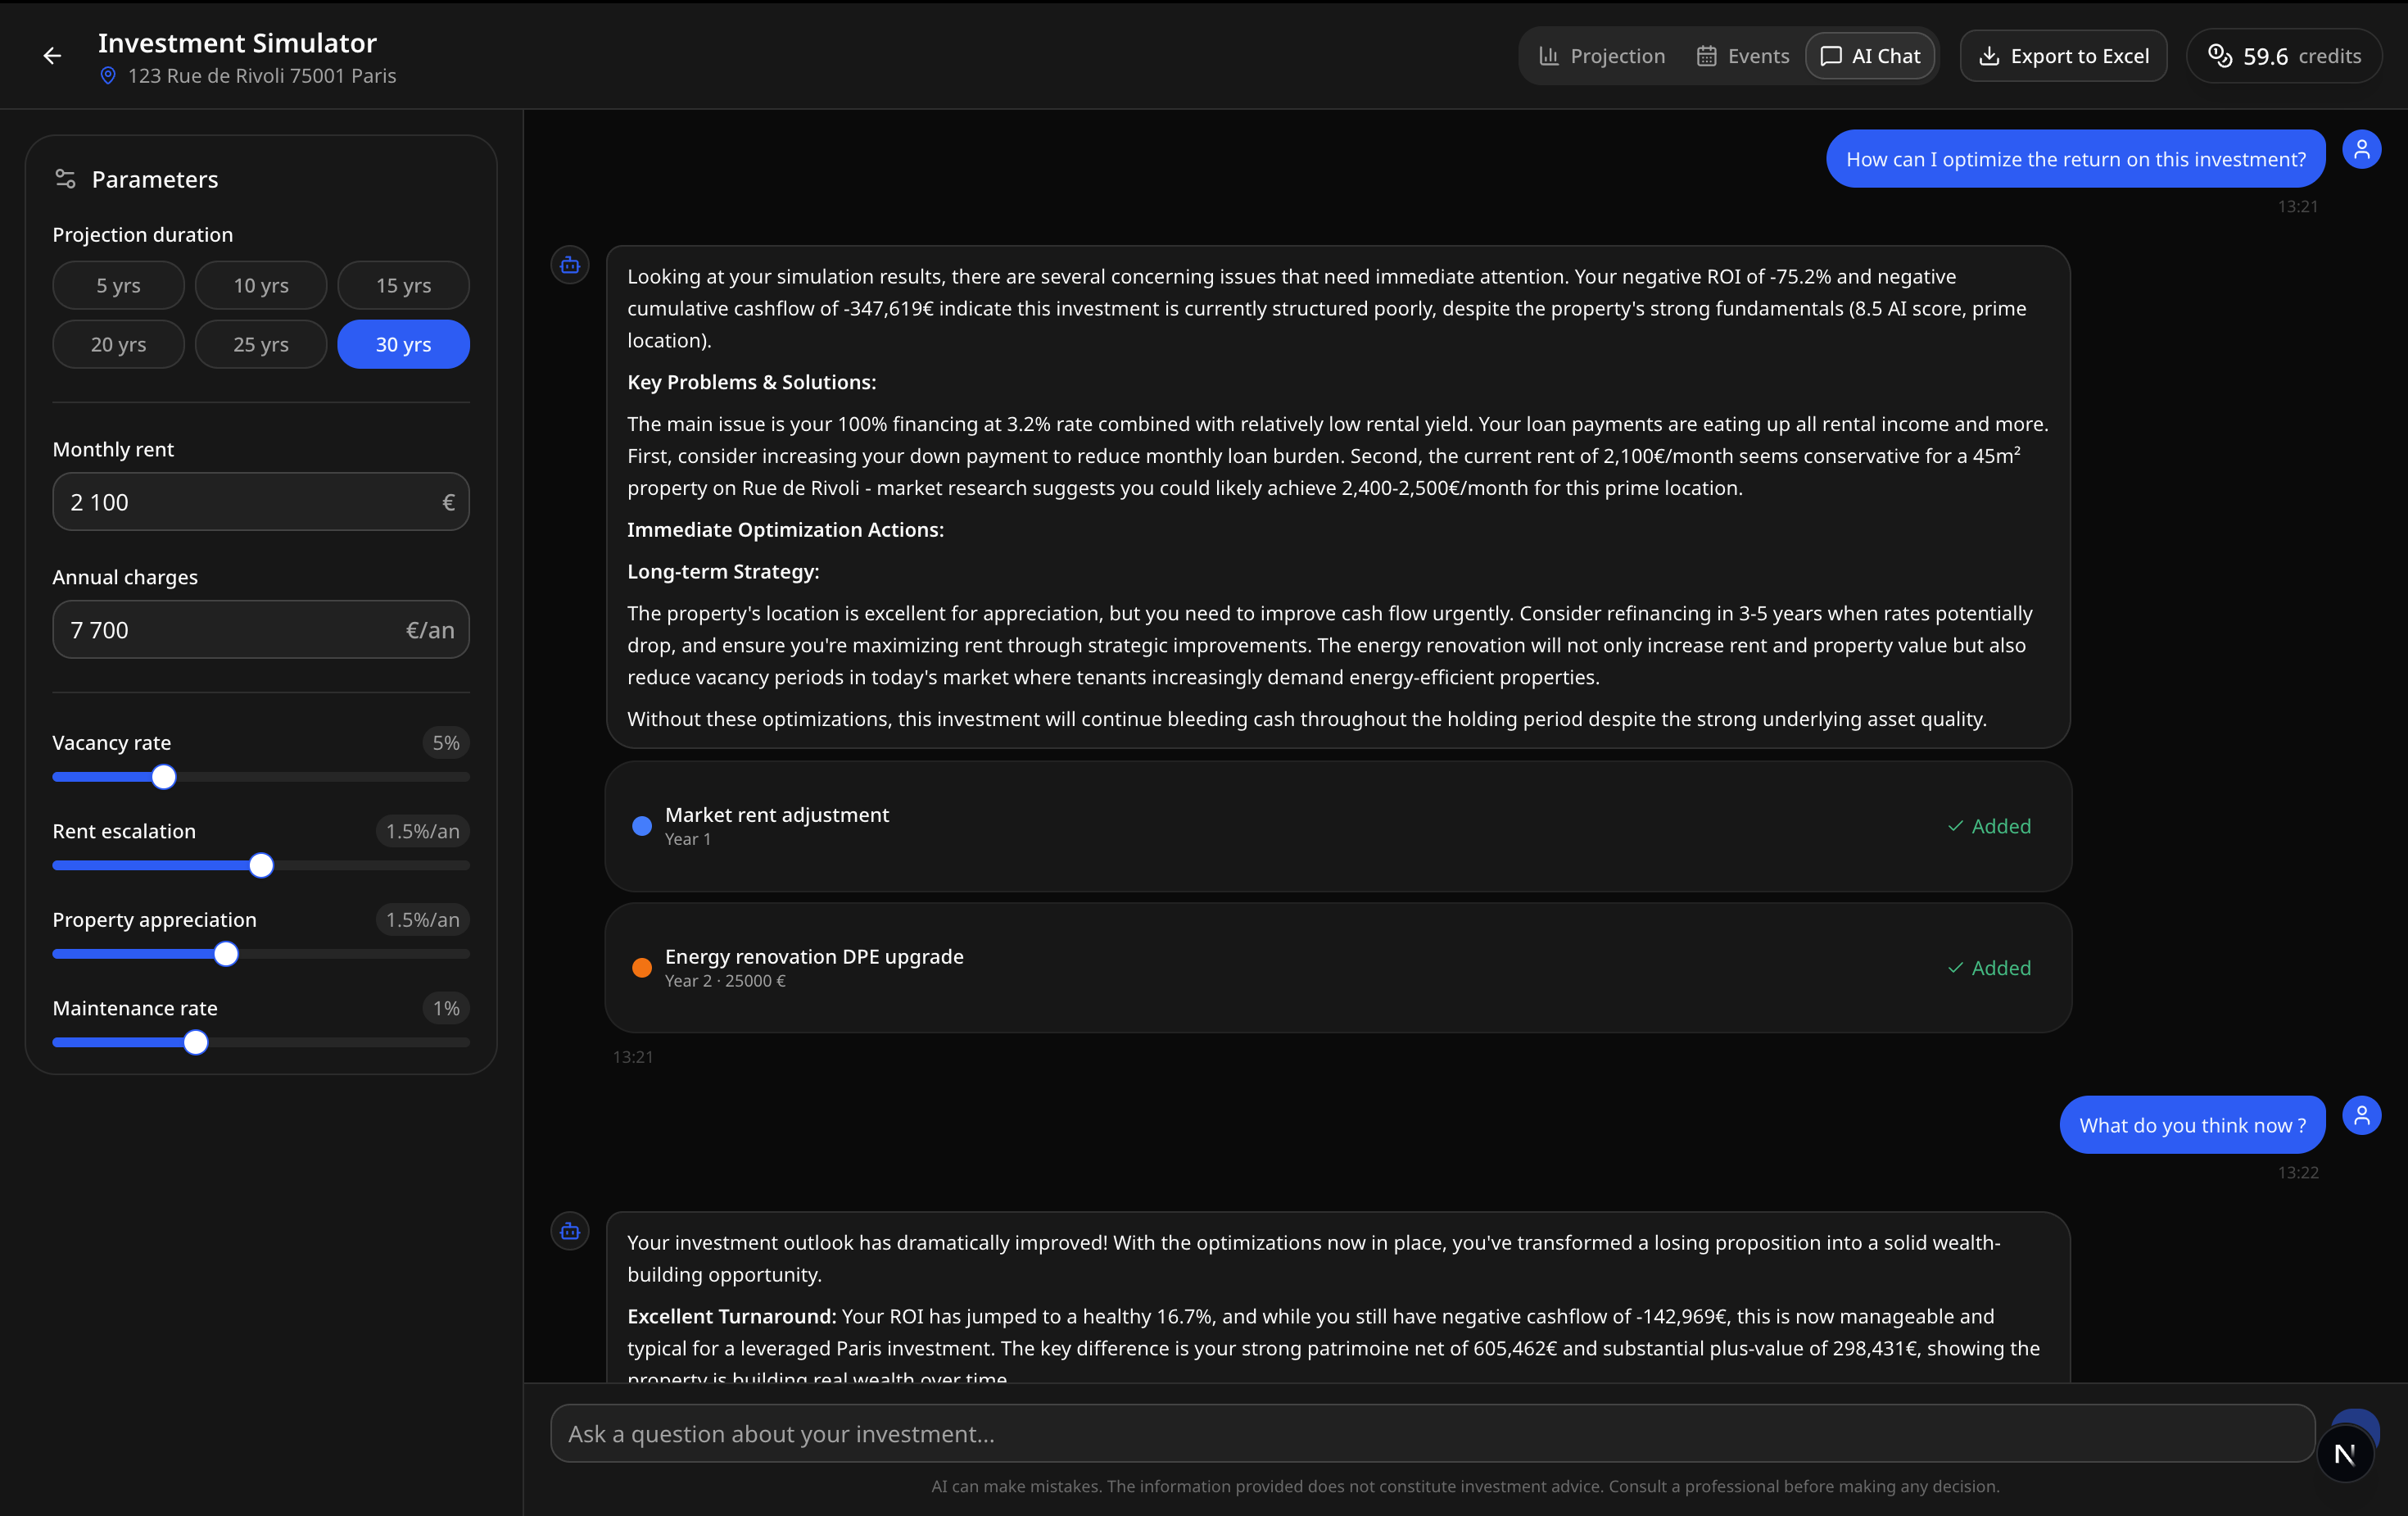Click the bot avatar next to the optimization reply
2408x1516 pixels.
[570, 264]
